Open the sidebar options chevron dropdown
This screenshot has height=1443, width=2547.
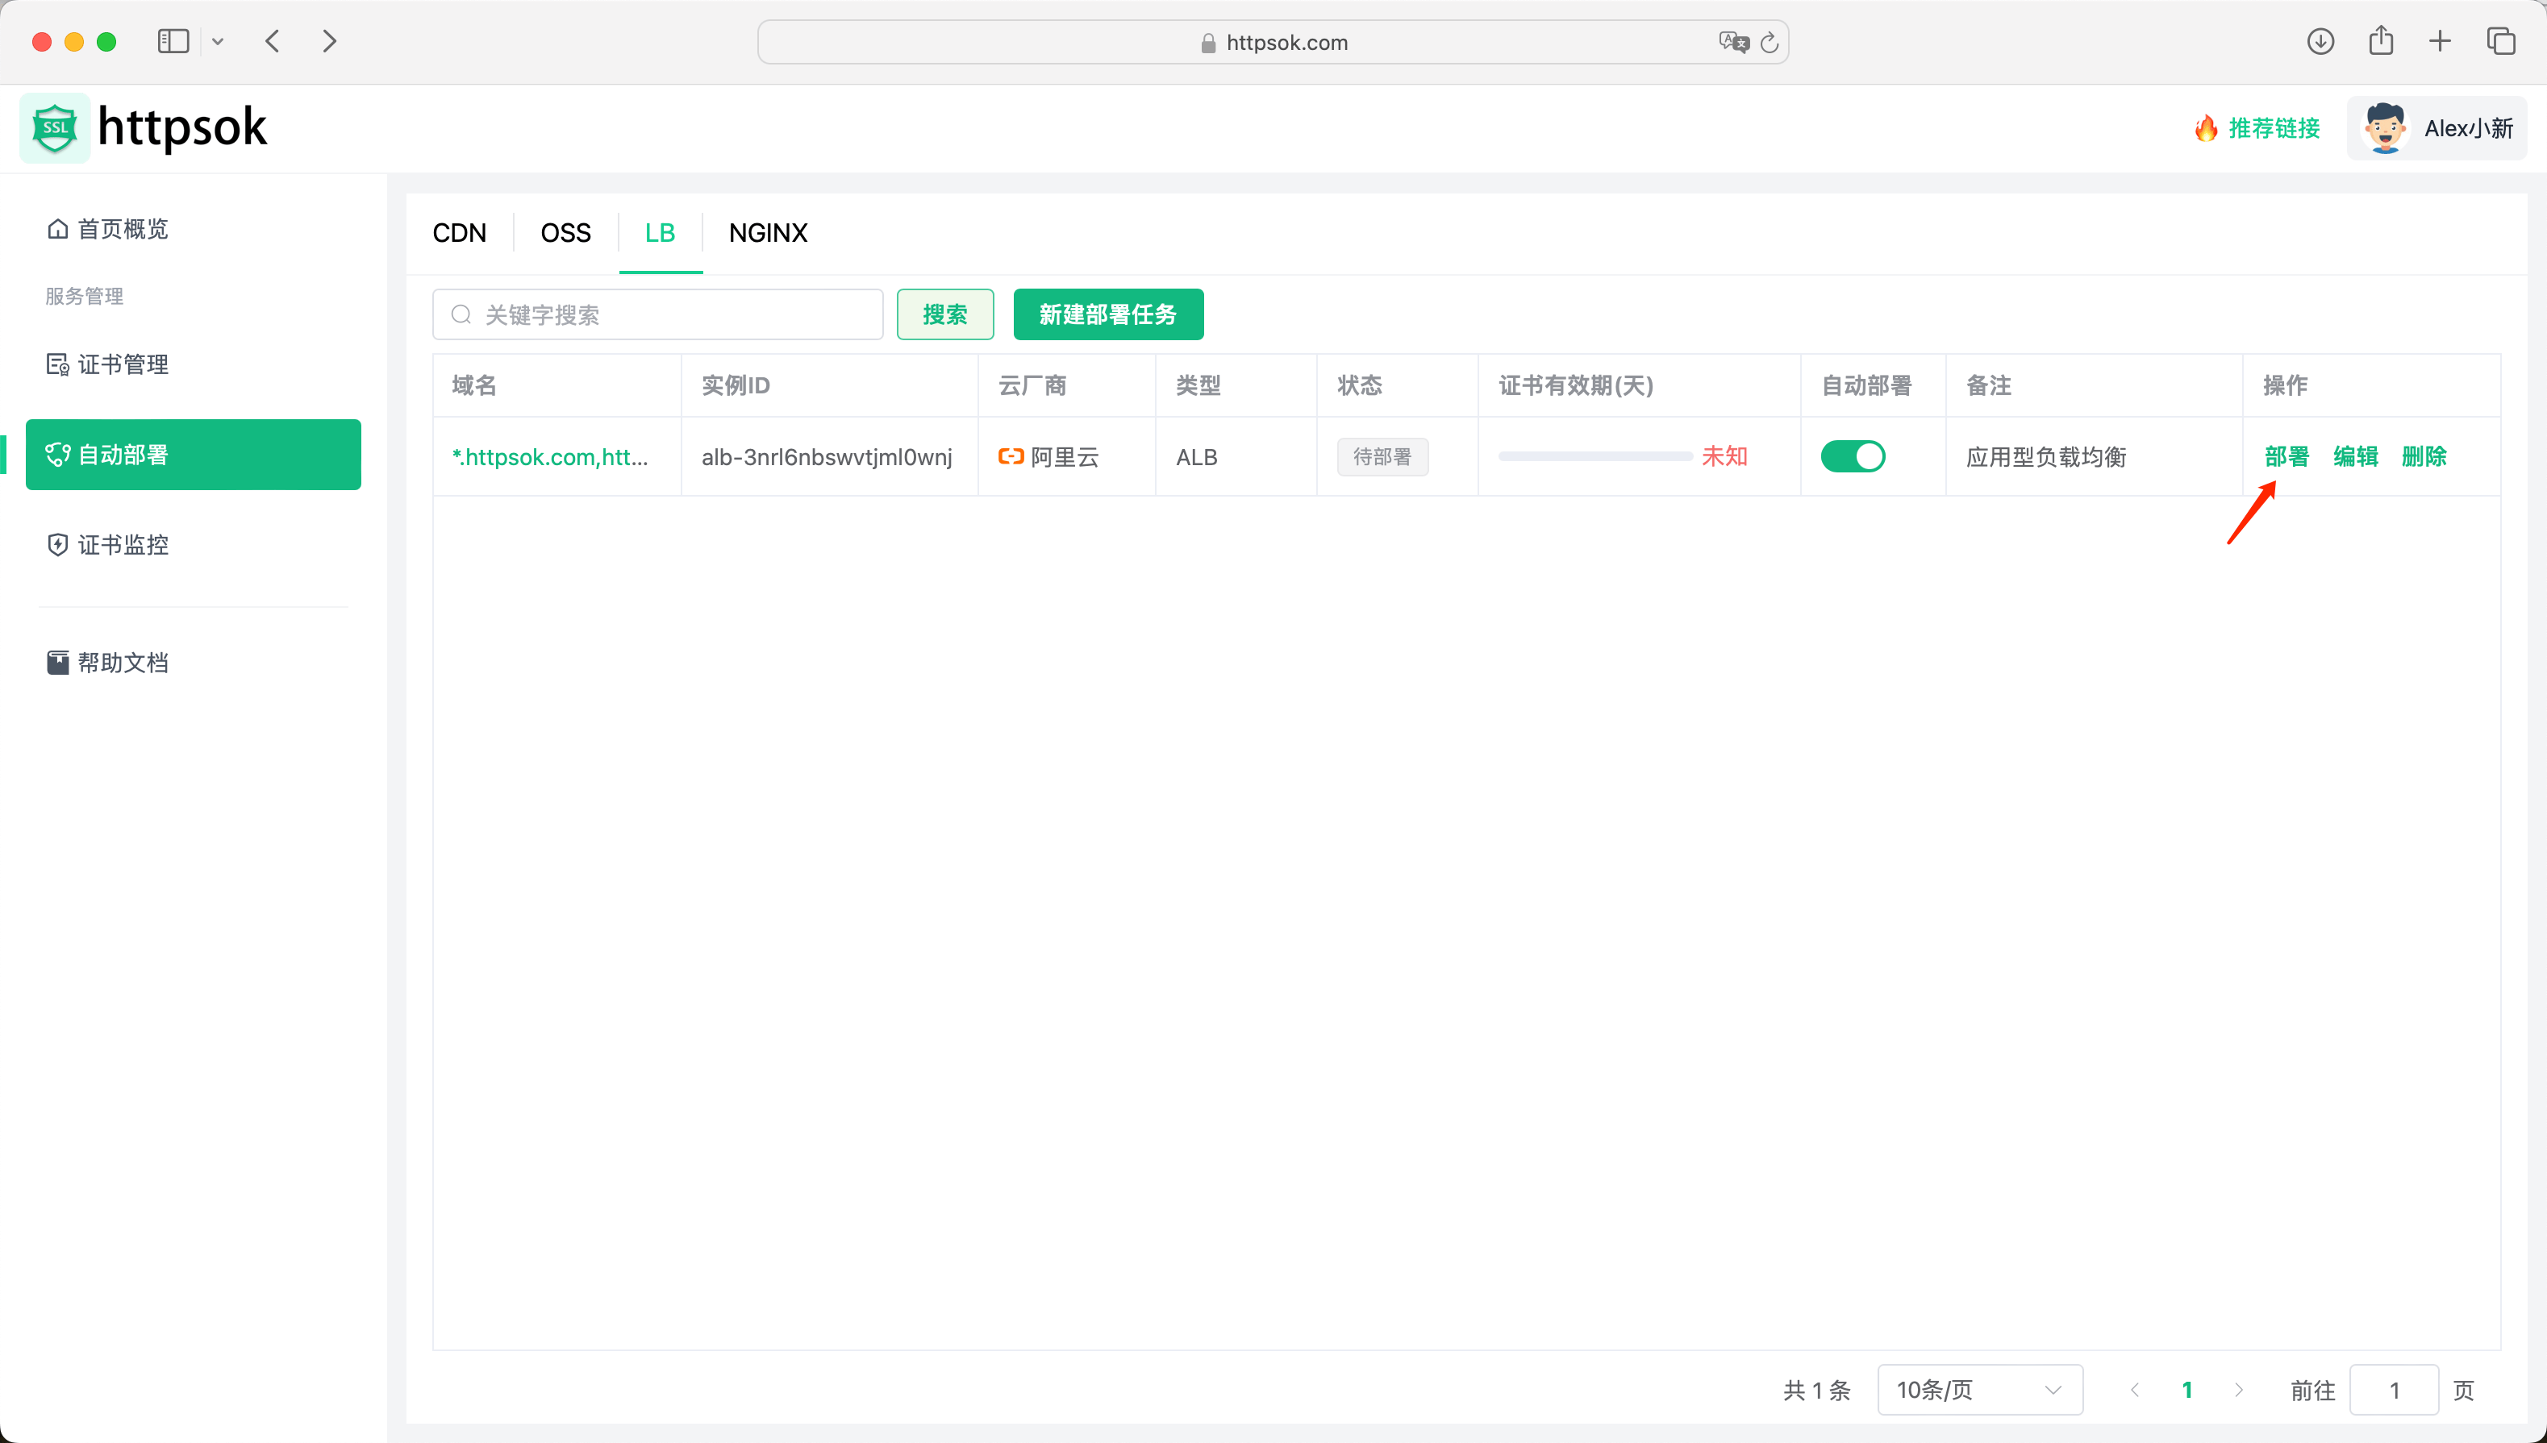pyautogui.click(x=218, y=42)
